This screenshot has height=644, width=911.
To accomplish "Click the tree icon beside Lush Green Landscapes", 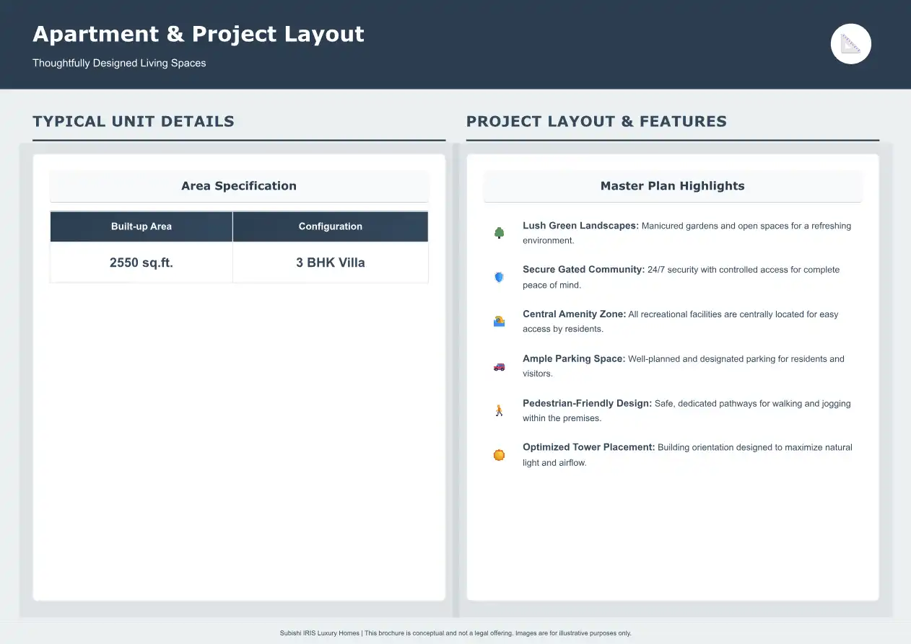I will coord(499,233).
